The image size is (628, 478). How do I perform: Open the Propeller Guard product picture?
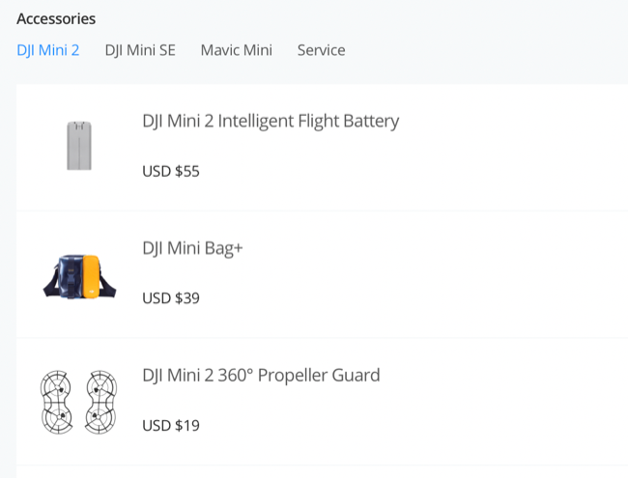tap(79, 400)
